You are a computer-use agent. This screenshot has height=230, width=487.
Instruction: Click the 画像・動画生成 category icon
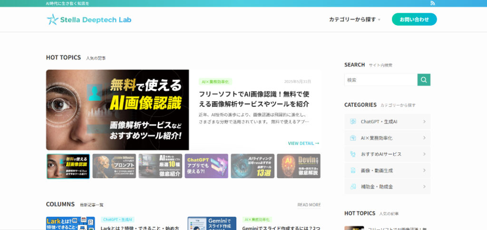coord(353,170)
